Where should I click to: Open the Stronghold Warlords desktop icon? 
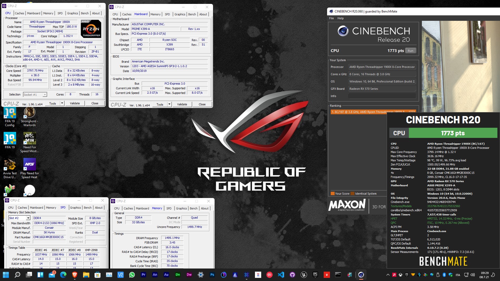29,117
